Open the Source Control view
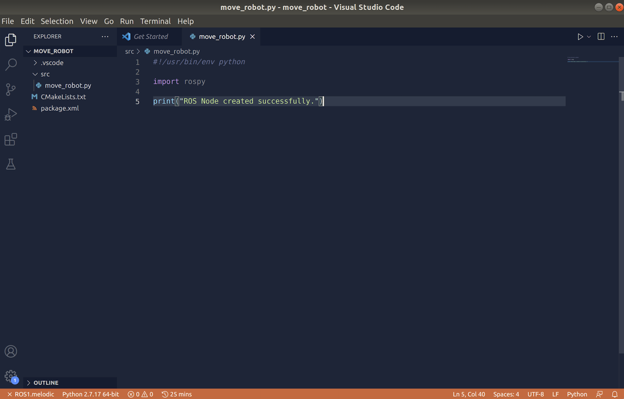This screenshot has height=399, width=624. [x=11, y=90]
